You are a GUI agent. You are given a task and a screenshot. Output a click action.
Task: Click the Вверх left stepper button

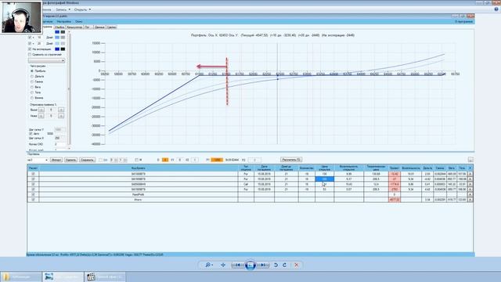tap(41, 110)
